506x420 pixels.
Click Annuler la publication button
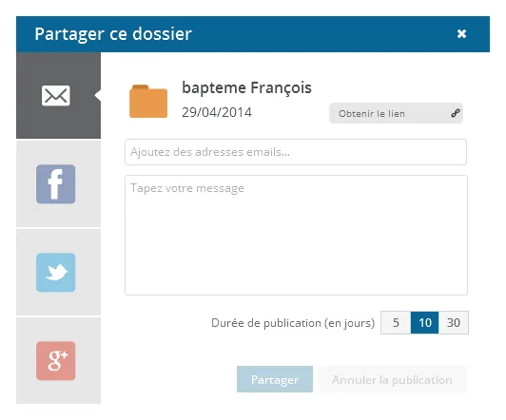(x=392, y=379)
